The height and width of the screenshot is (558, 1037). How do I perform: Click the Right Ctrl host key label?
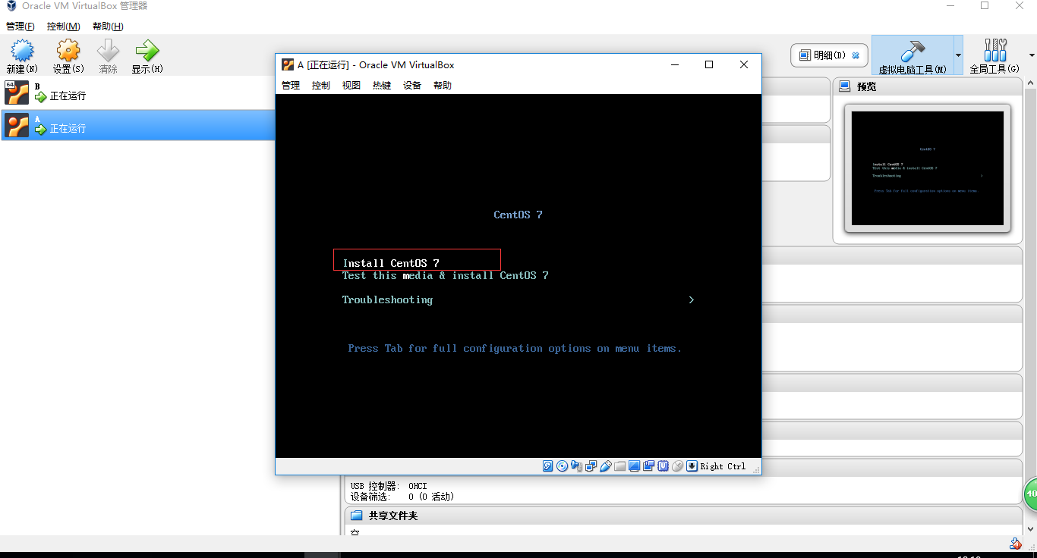click(723, 466)
